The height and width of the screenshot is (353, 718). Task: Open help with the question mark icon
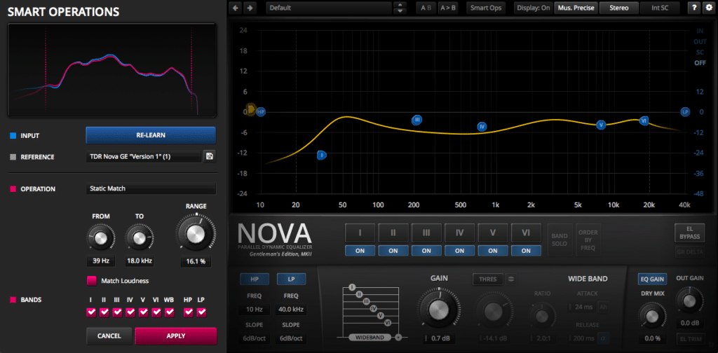click(694, 8)
